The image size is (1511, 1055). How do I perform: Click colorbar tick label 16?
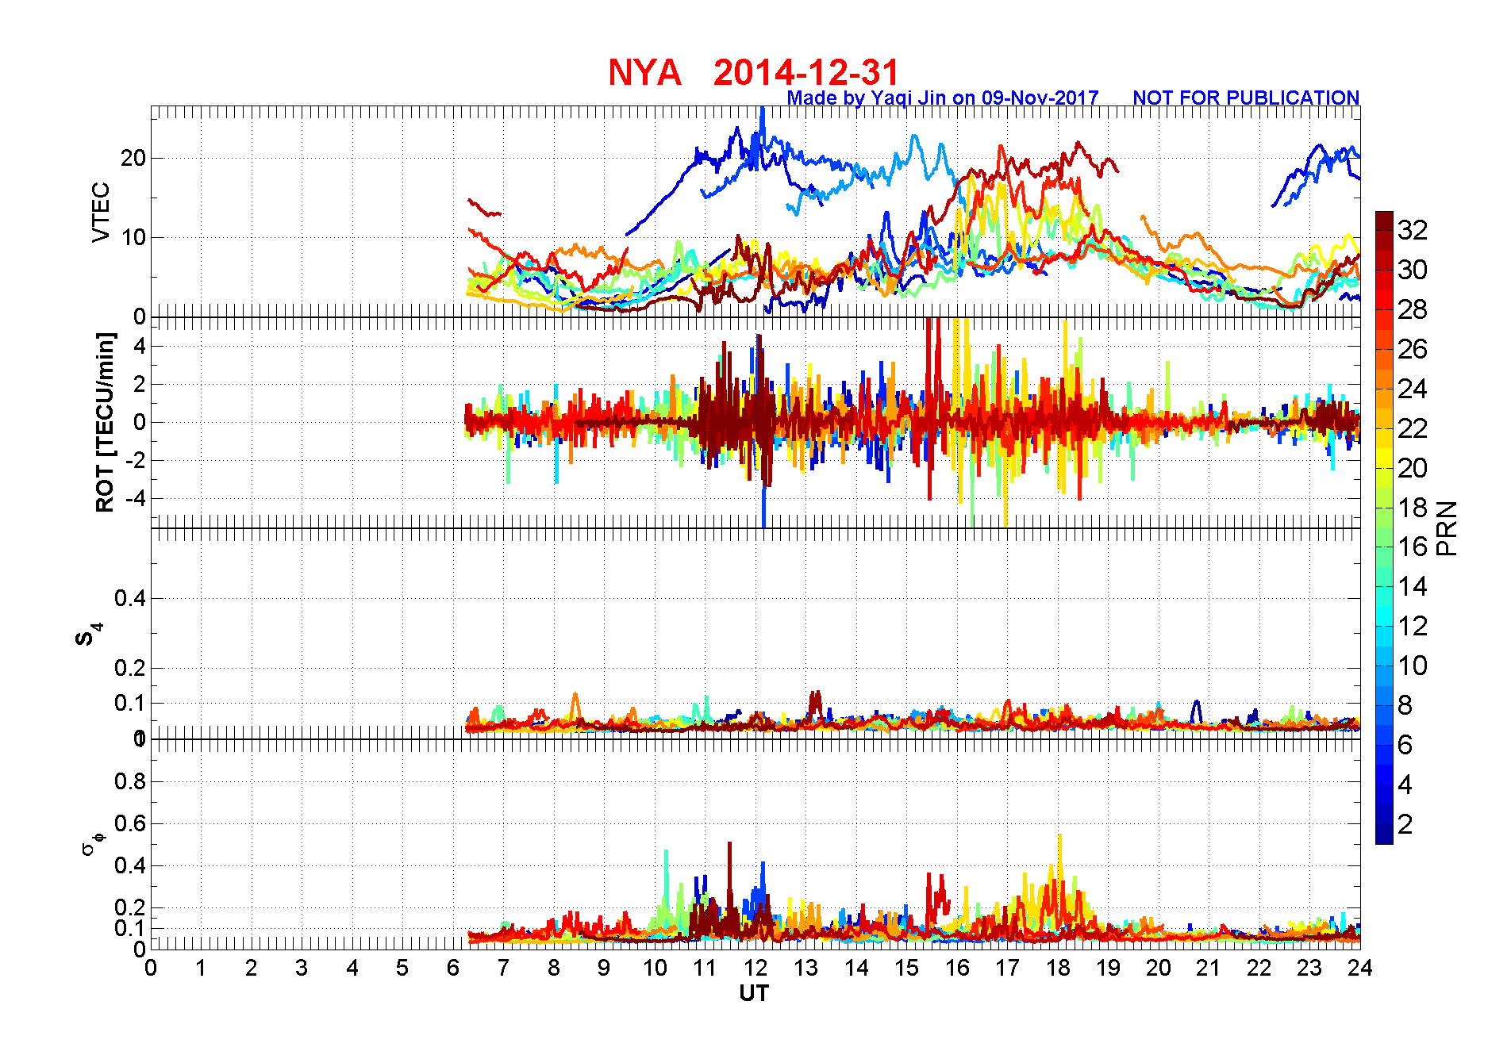coord(1413,547)
